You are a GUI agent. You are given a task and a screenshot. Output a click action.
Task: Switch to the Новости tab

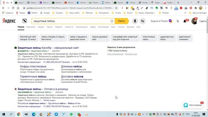[x=69, y=27]
